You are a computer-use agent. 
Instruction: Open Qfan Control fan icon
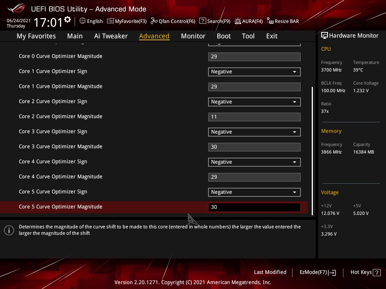(154, 21)
